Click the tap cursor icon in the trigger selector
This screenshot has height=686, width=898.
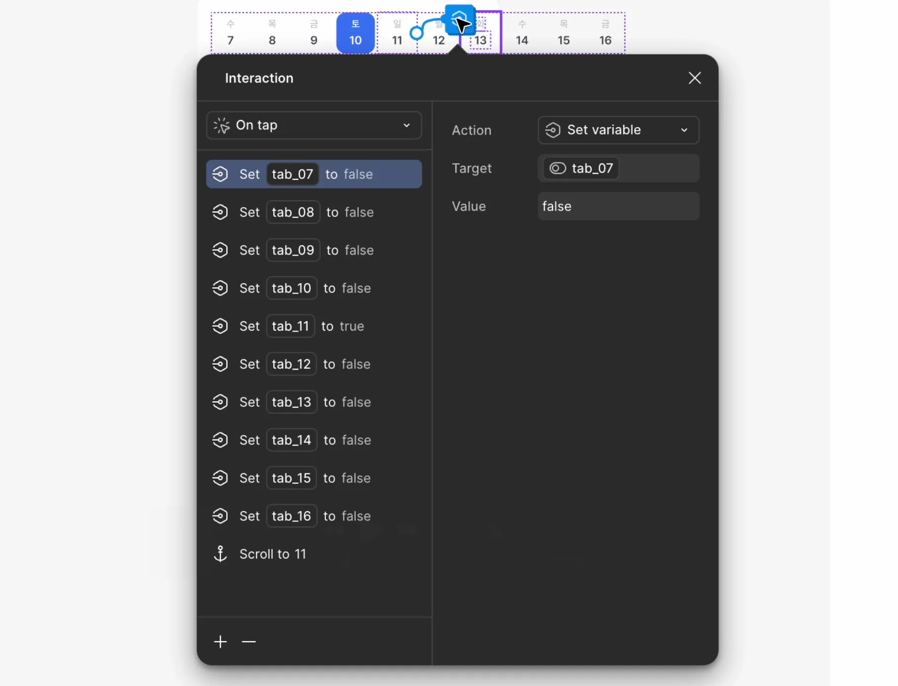221,126
